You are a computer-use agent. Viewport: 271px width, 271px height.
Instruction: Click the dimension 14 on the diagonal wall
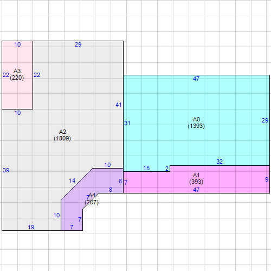point(72,180)
